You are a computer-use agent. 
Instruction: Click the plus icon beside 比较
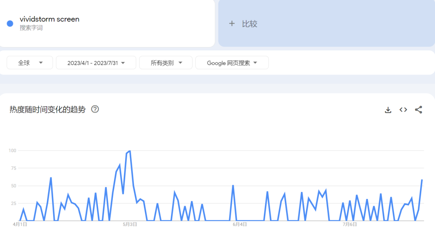[232, 24]
